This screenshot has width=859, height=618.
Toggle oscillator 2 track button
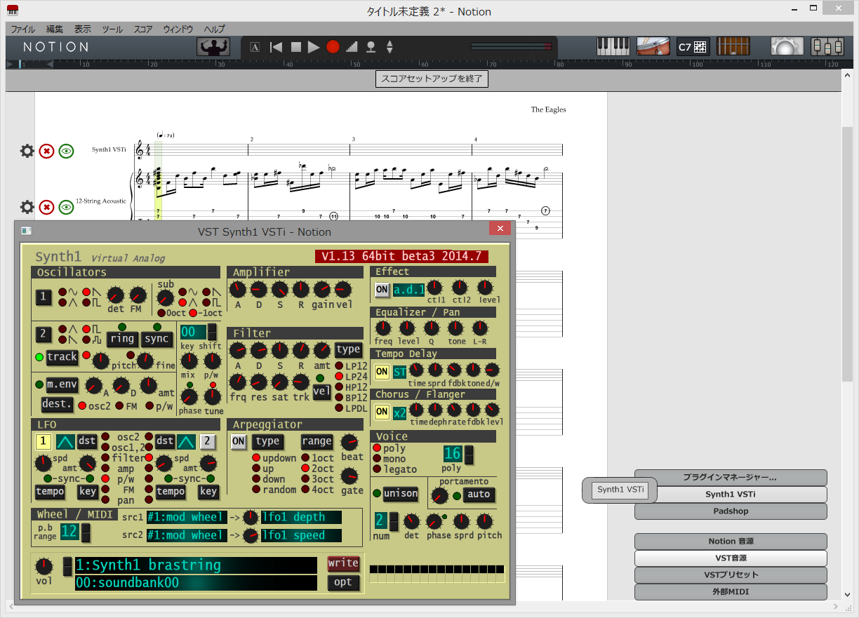click(x=62, y=357)
